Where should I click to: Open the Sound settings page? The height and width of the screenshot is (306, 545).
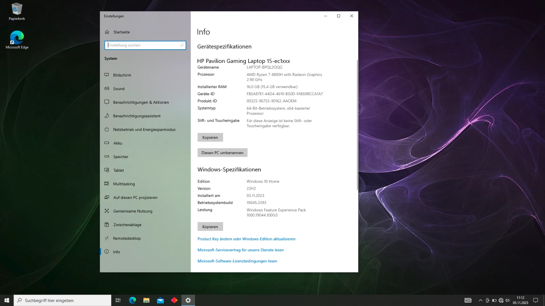click(119, 89)
